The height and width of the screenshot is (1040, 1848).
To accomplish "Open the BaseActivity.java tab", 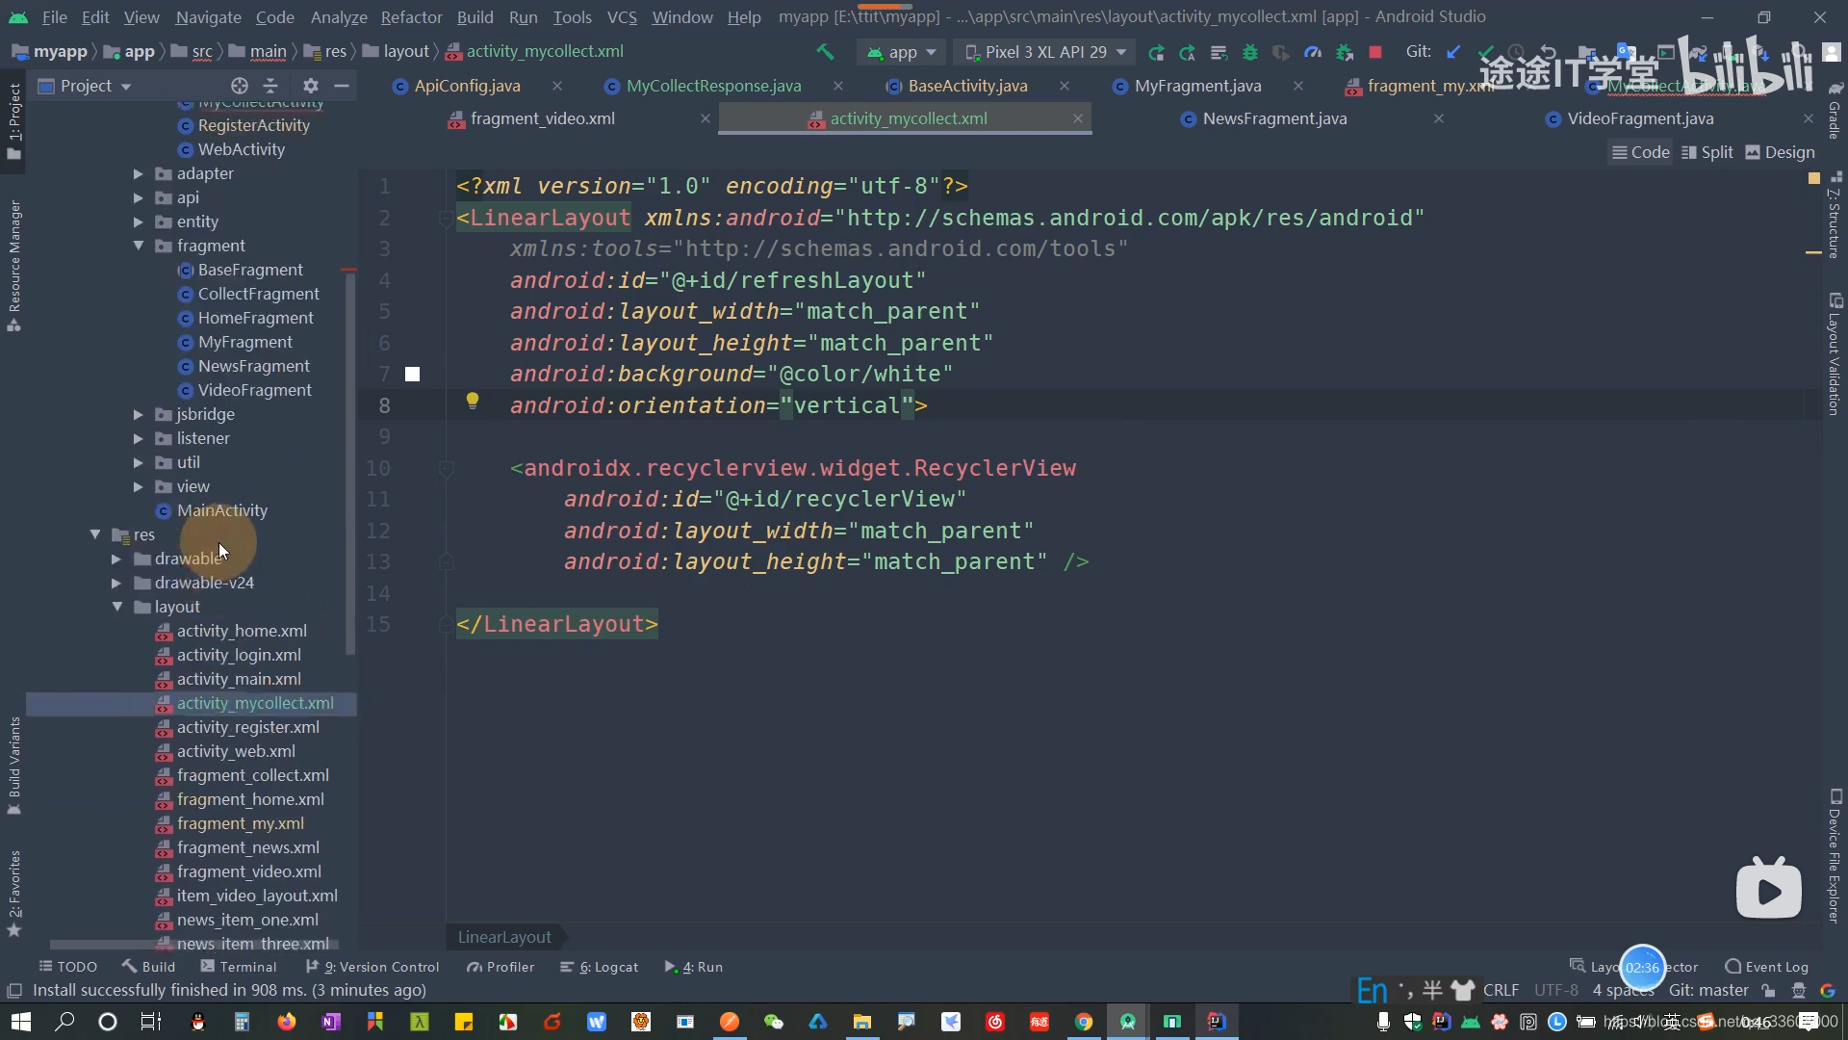I will point(967,86).
